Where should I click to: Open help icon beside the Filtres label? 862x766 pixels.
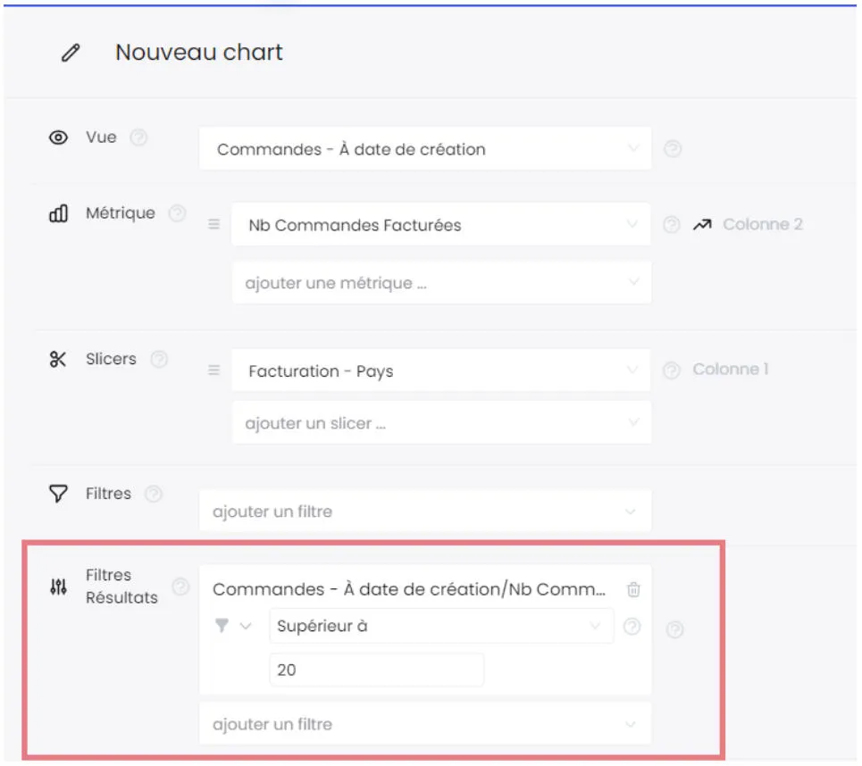click(x=154, y=494)
